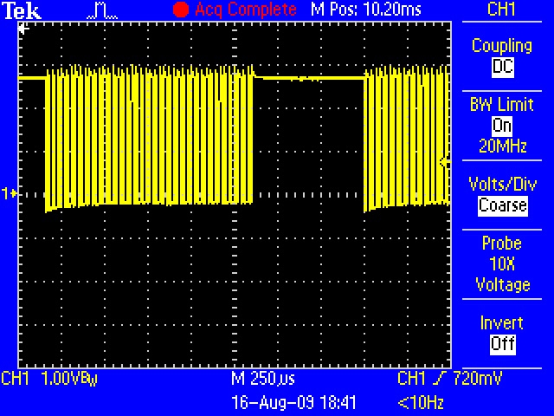
Task: Click the horizontal trigger position marker at top
Action: pos(23,26)
